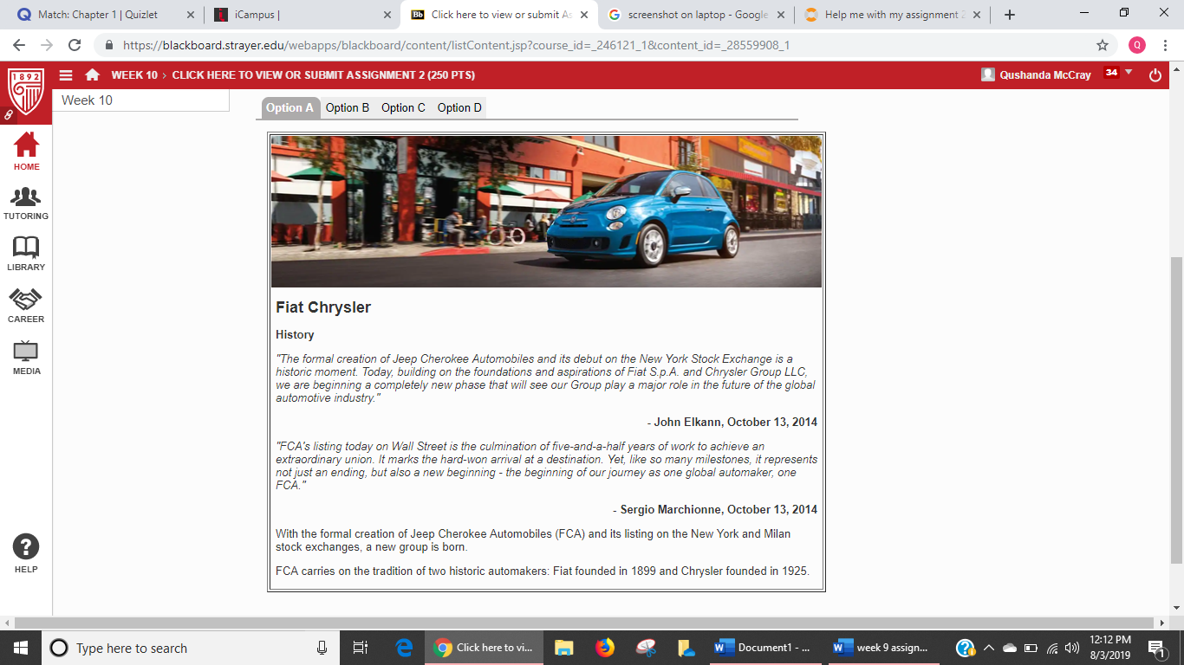
Task: Click the horizontal page scrollbar thumb
Action: click(x=585, y=623)
